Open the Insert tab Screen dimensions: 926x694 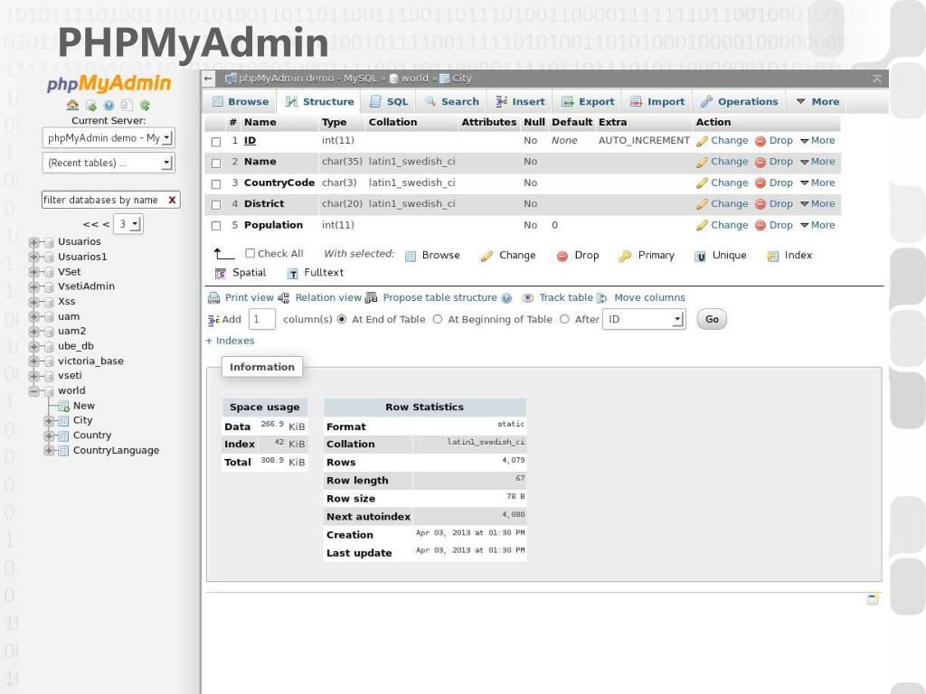tap(520, 101)
